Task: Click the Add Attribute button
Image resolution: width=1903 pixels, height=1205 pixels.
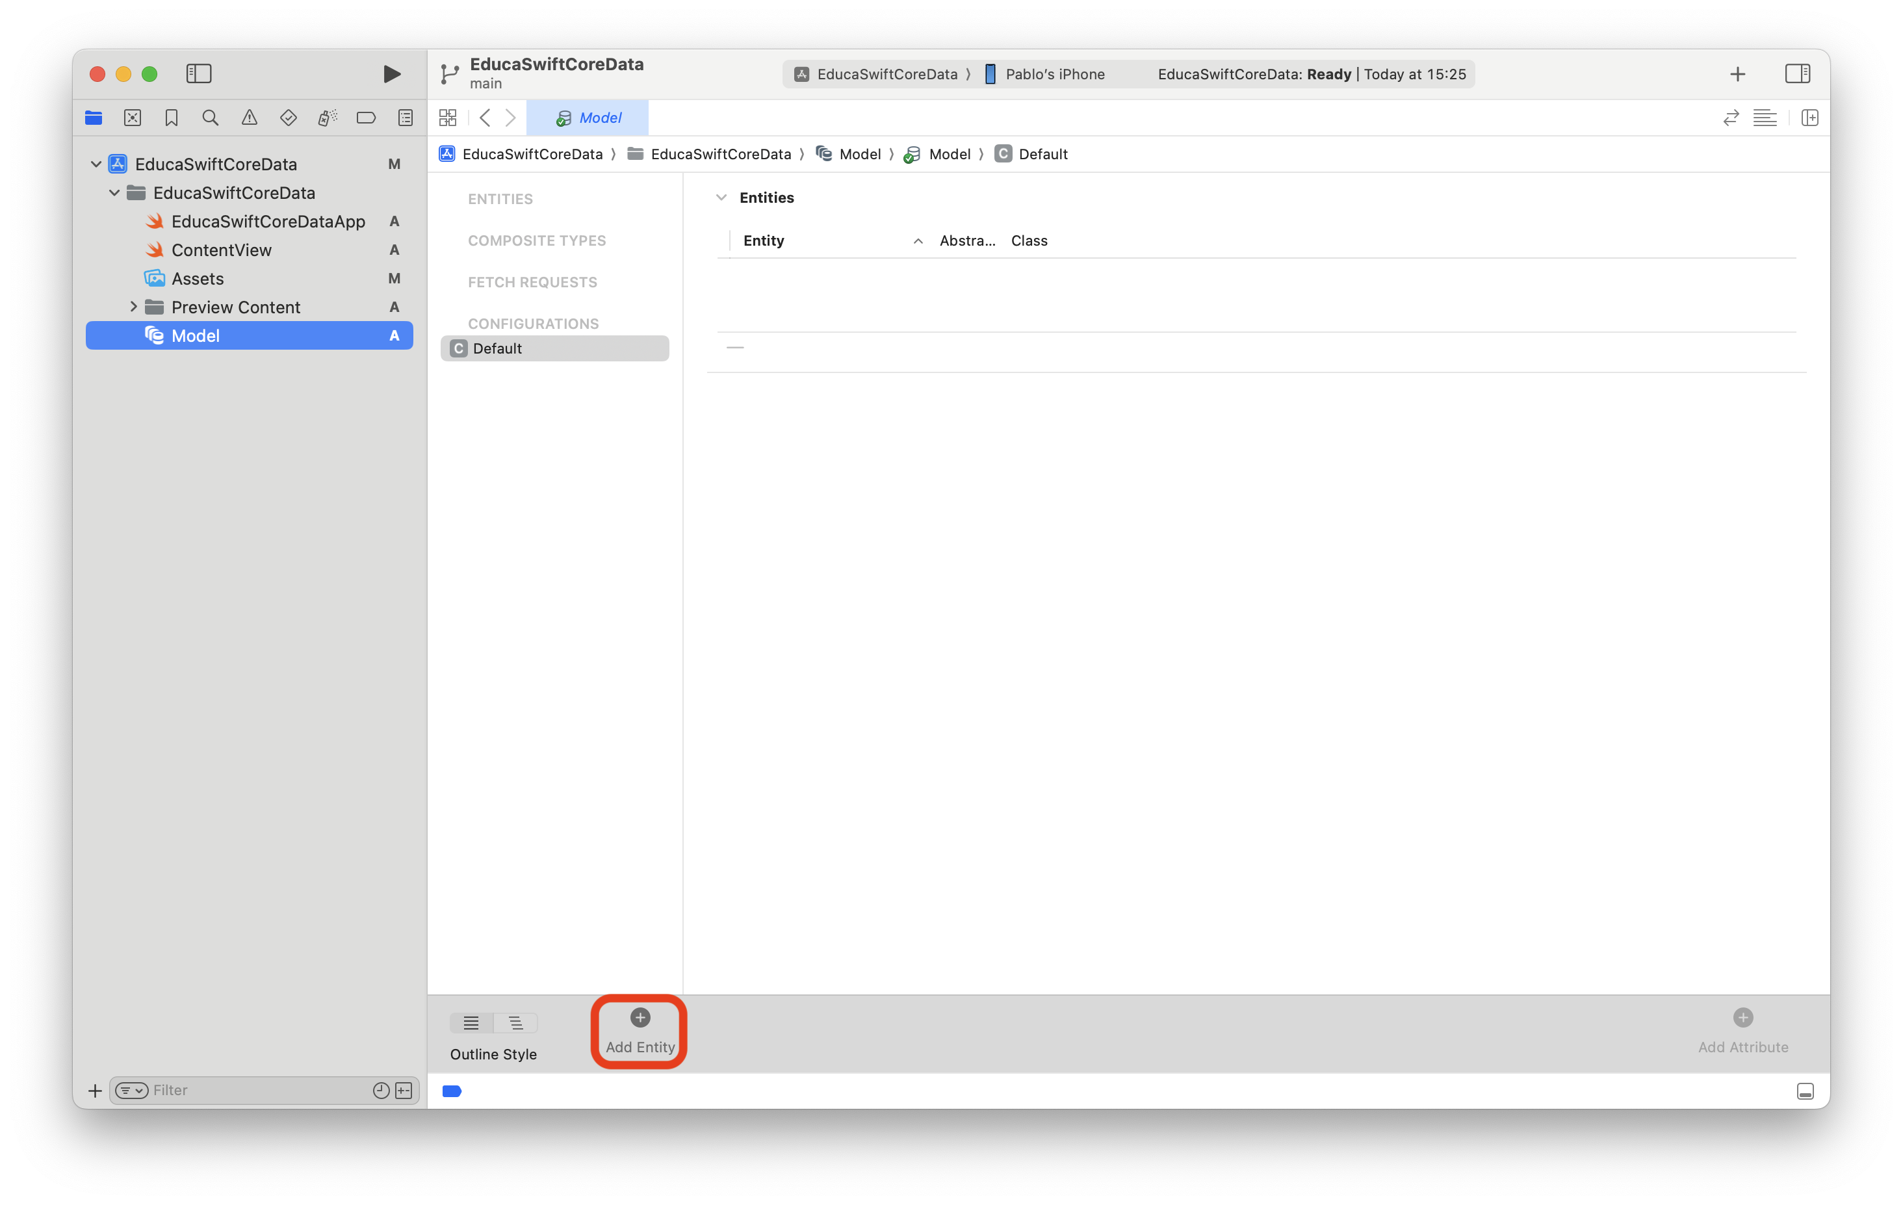Action: point(1743,1032)
